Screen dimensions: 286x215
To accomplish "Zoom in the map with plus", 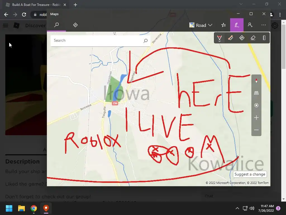I will click(256, 118).
